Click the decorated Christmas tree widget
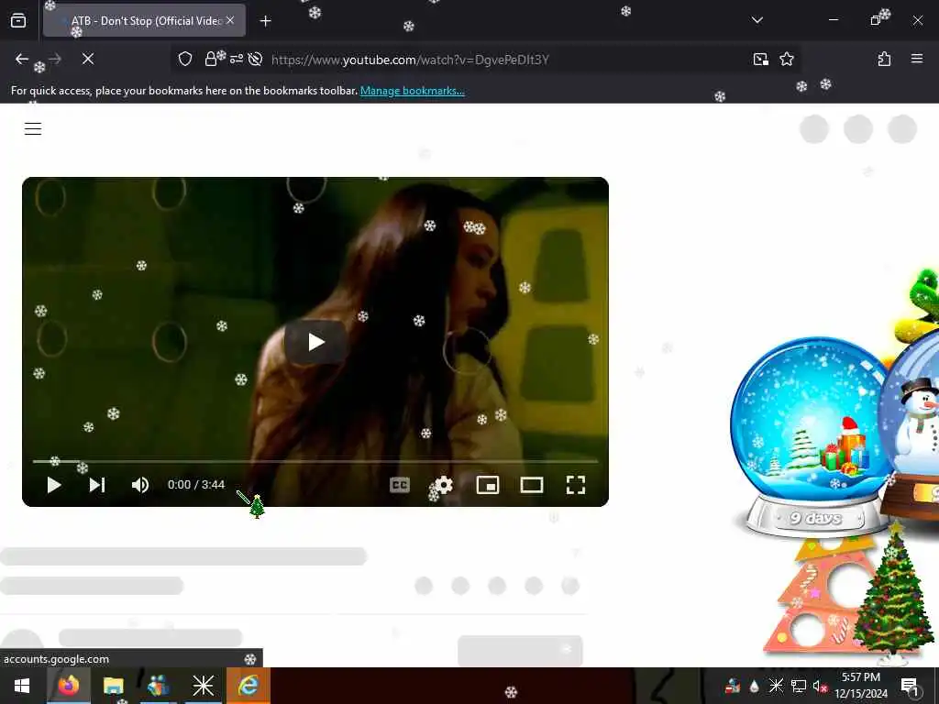The image size is (939, 704). (x=893, y=593)
